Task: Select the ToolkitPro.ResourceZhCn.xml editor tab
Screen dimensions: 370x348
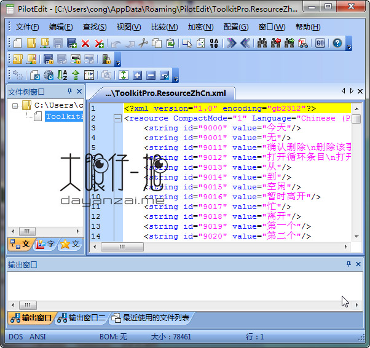Action: point(166,93)
